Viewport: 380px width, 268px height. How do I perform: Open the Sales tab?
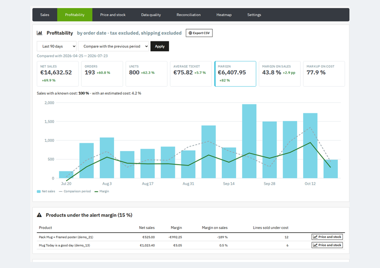coord(45,15)
